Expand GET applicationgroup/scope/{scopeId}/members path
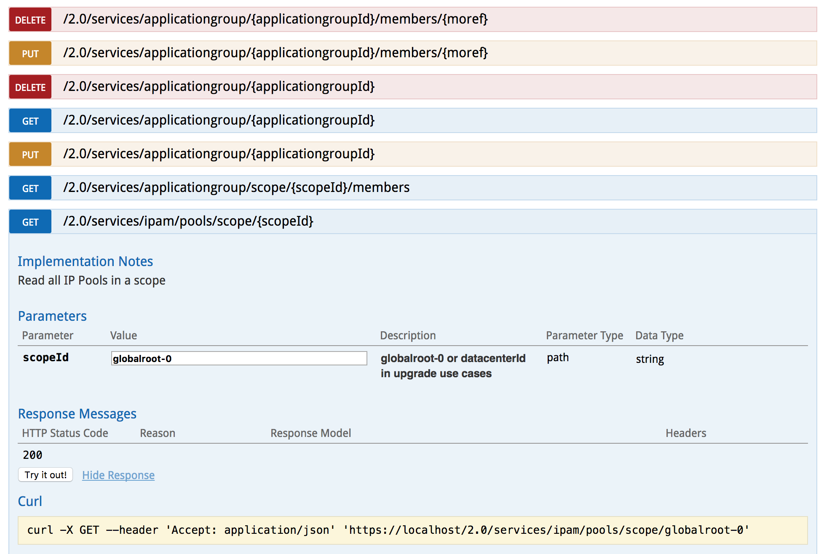The image size is (824, 554). point(236,188)
